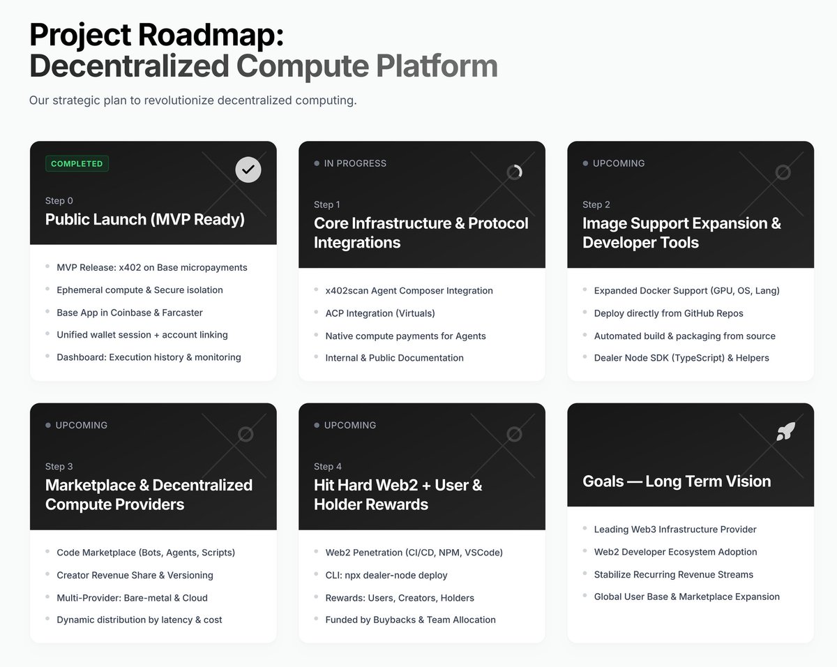This screenshot has width=837, height=667.
Task: Click CLI: npx dealer-node deploy item
Action: (x=386, y=576)
